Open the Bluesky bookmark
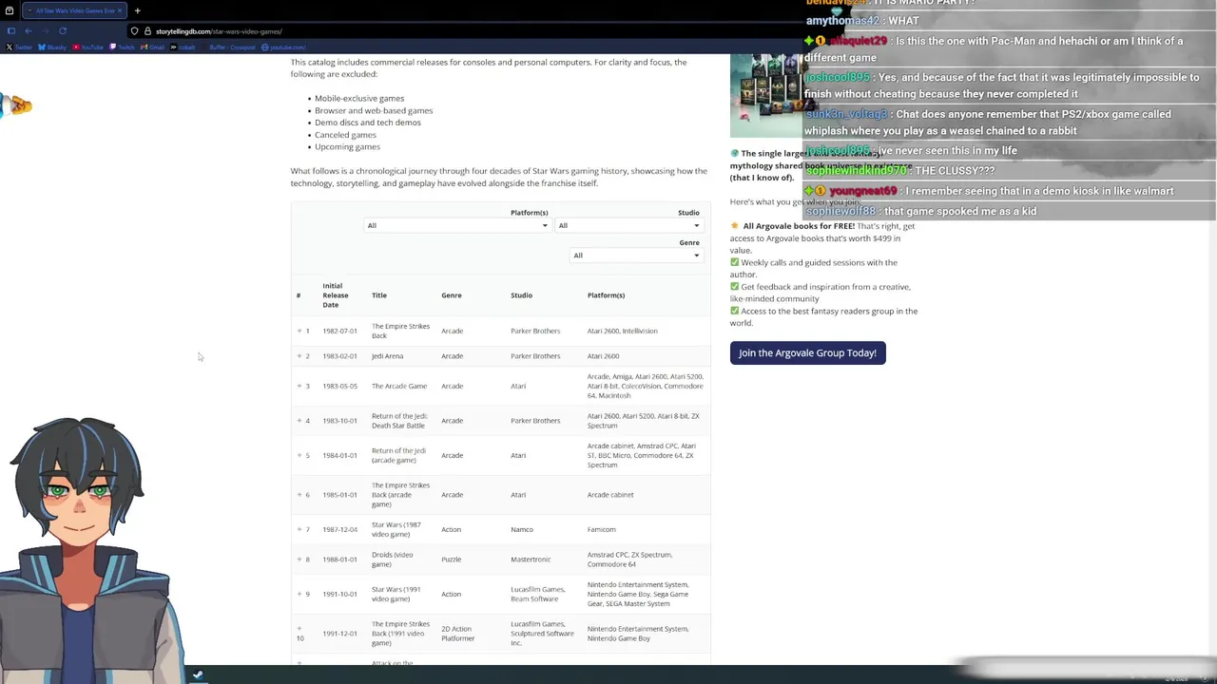The height and width of the screenshot is (684, 1217). tap(53, 47)
